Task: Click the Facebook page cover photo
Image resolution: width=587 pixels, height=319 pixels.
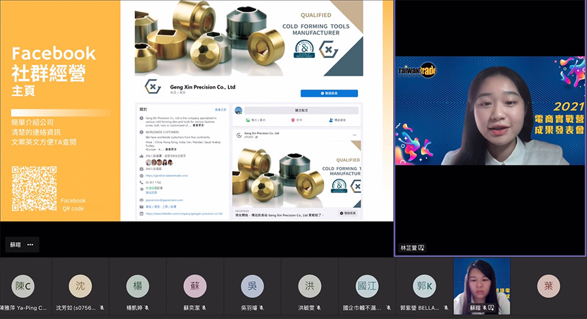Action: coord(249,38)
